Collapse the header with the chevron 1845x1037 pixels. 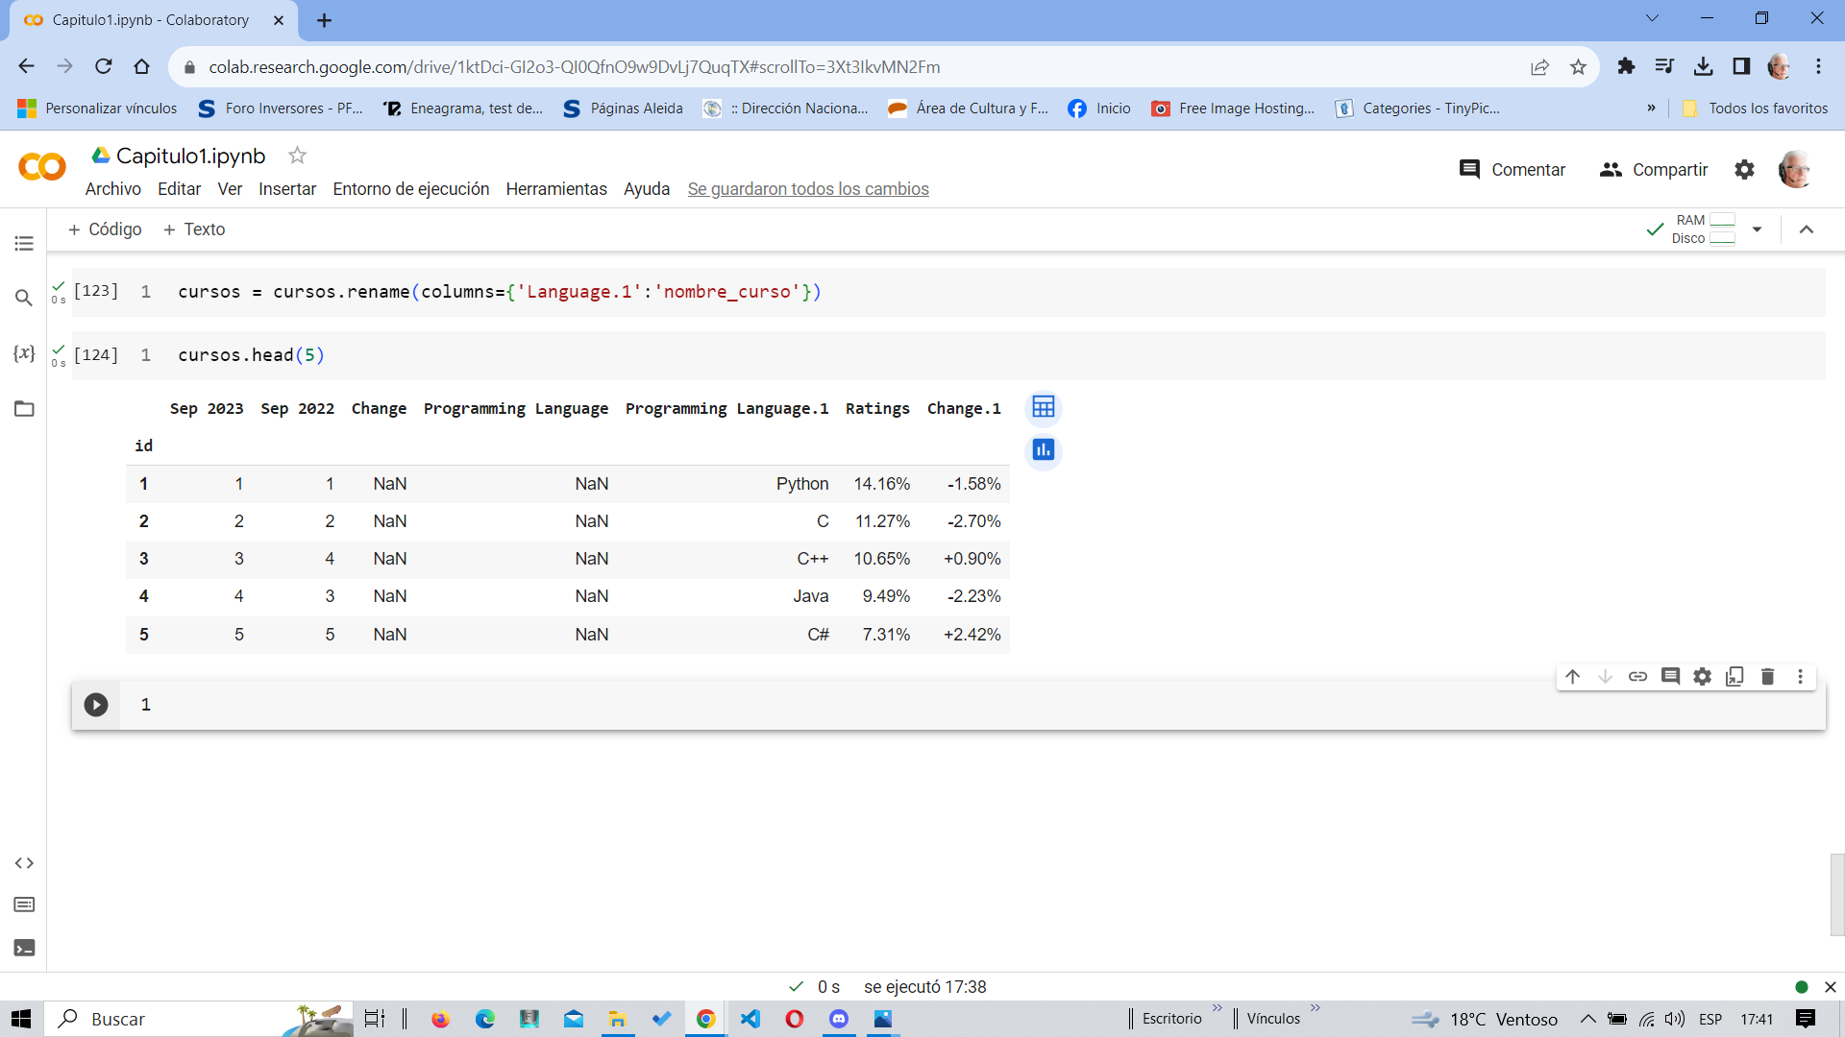(x=1807, y=229)
